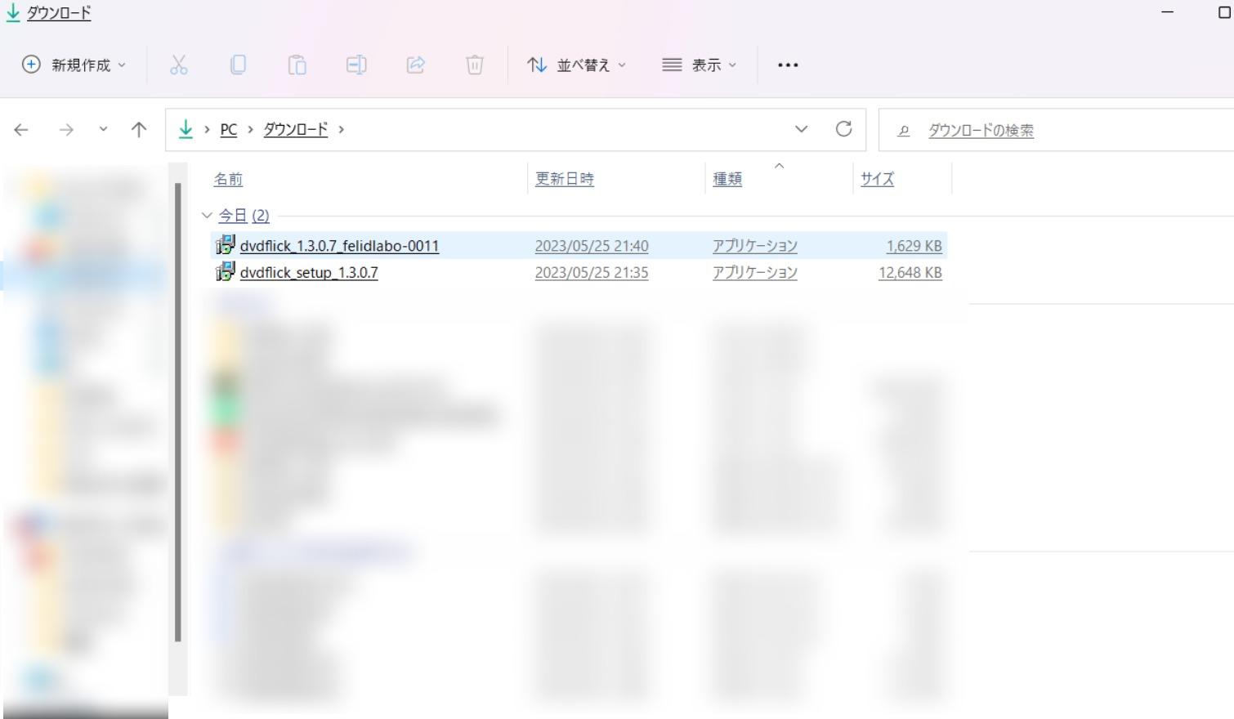The image size is (1234, 719).
Task: Open the see-more (...) toolbar menu
Action: 786,65
